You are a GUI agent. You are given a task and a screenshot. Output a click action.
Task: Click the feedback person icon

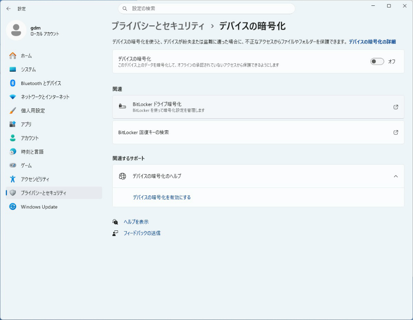(x=115, y=233)
